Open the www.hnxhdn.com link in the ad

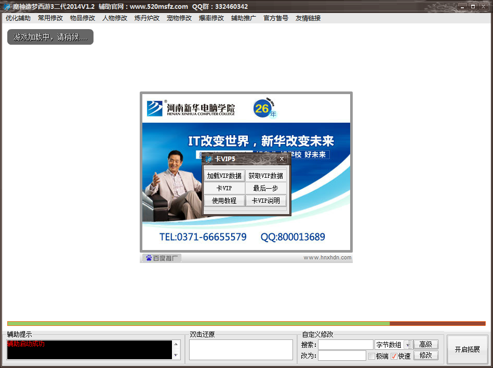click(327, 258)
